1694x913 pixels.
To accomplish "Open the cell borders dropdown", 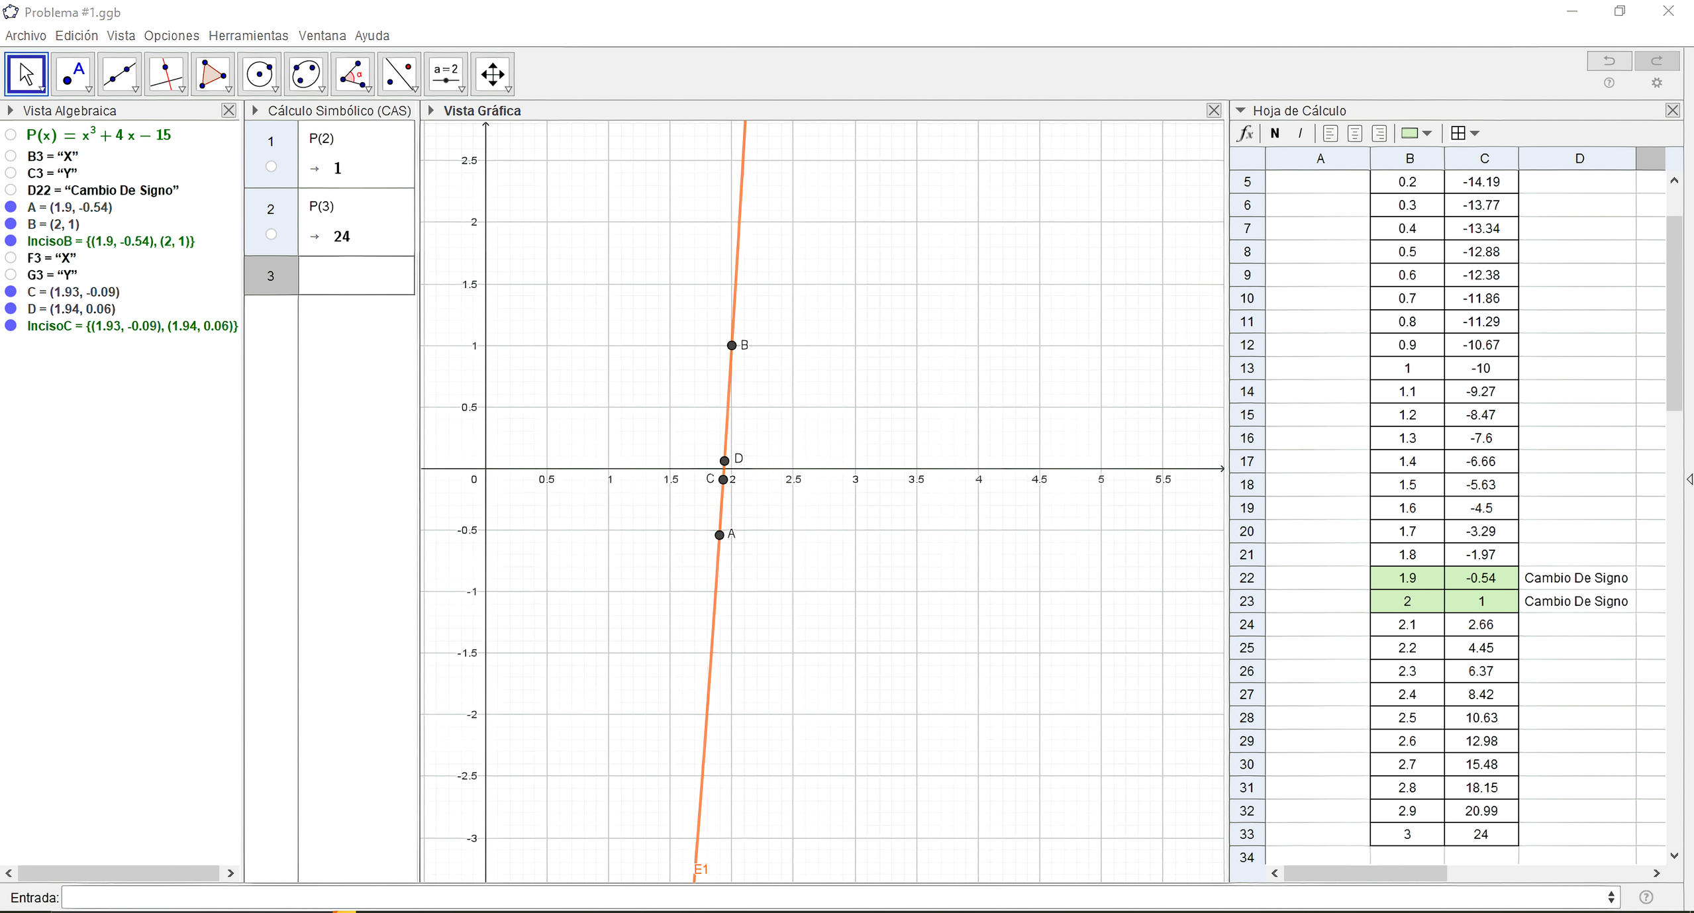I will pos(1475,133).
